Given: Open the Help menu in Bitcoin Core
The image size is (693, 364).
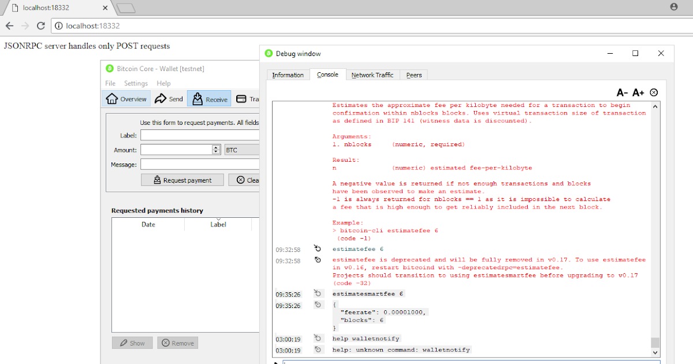Looking at the screenshot, I should pos(163,84).
